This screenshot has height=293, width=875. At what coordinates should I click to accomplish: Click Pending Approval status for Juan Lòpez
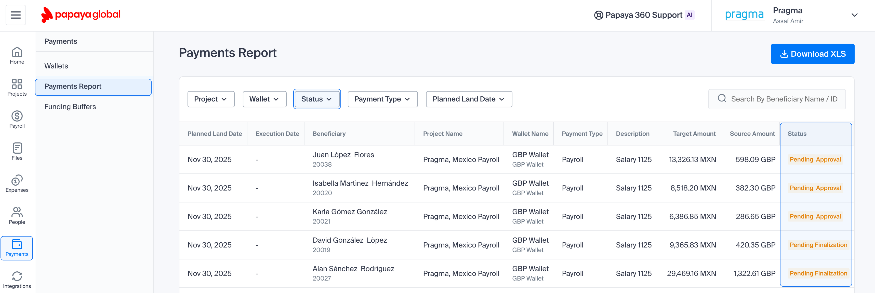pyautogui.click(x=815, y=159)
